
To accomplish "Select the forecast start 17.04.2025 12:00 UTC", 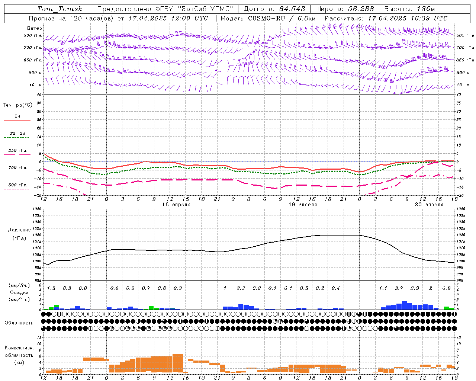I will (x=168, y=18).
